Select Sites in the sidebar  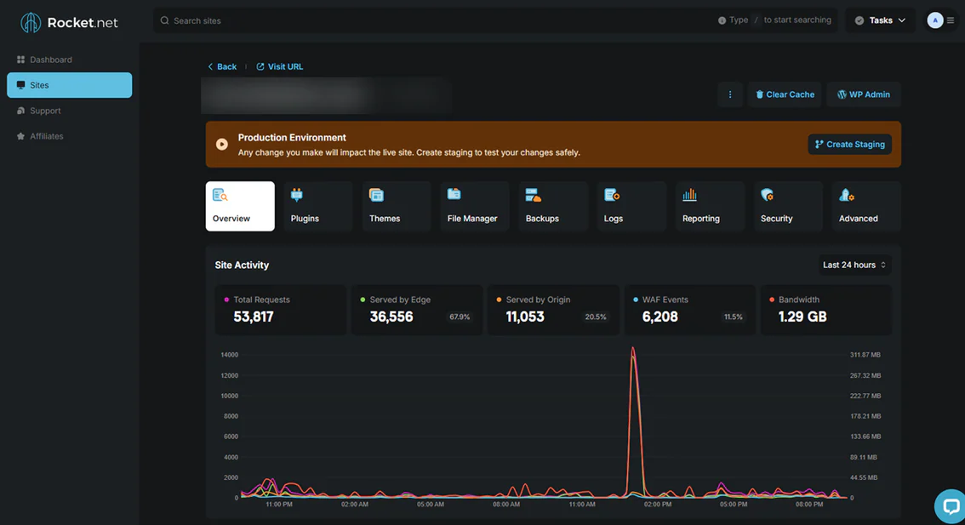(x=70, y=85)
